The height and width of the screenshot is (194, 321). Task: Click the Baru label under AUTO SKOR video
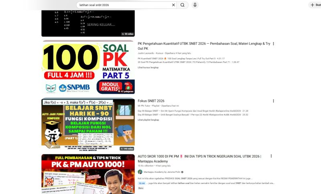(141, 188)
